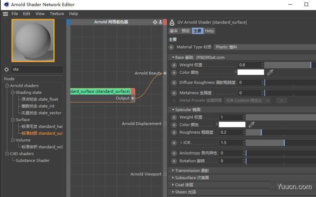Screen dimensions: 316x197
Task: Click the red corner of the node editor header
Action: point(165,22)
